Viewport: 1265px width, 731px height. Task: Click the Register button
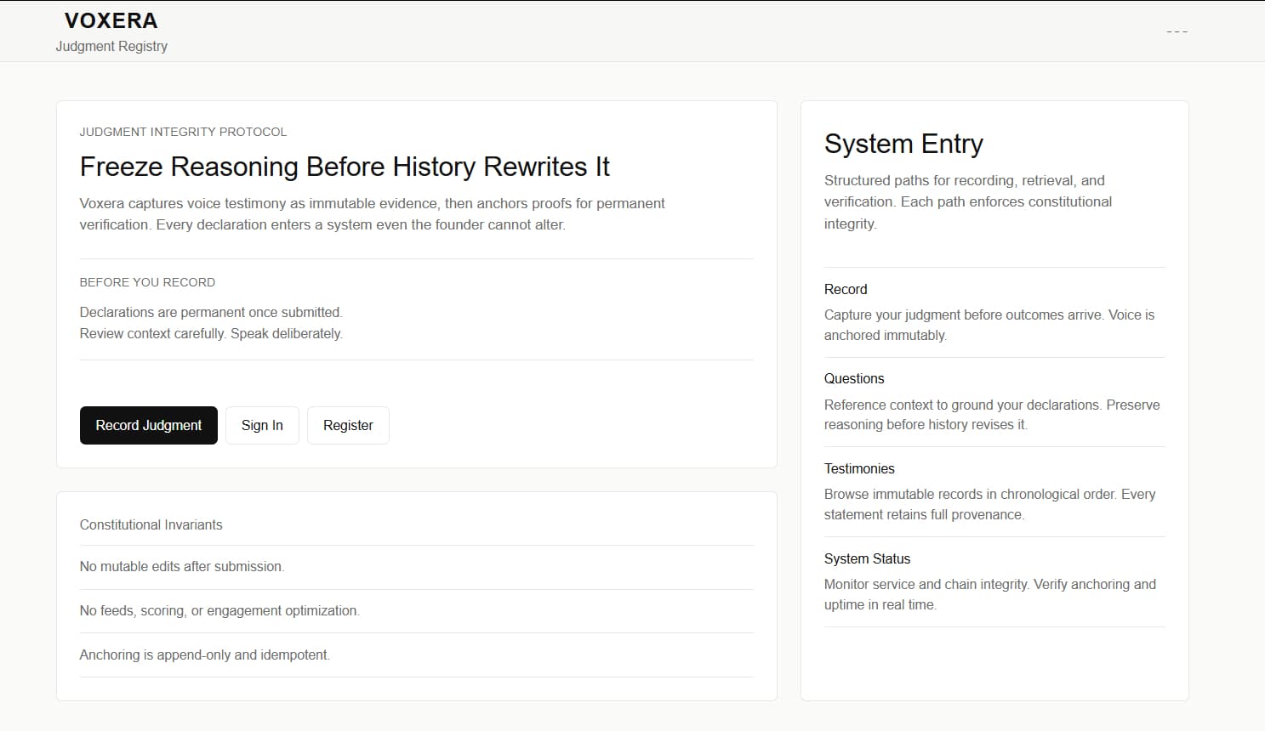point(348,425)
